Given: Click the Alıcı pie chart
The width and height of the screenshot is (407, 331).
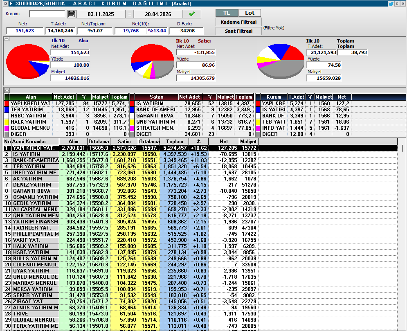Looking at the screenshot, I should (x=27, y=61).
